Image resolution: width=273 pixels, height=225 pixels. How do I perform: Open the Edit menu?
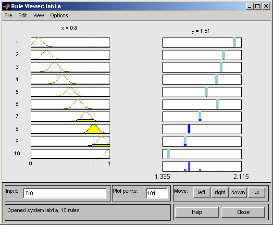tap(23, 15)
